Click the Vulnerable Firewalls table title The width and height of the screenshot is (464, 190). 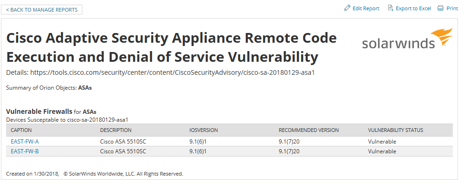tap(39, 111)
